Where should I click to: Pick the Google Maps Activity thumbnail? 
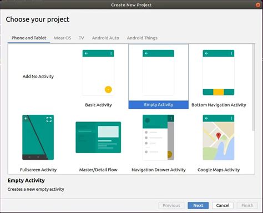click(x=219, y=138)
